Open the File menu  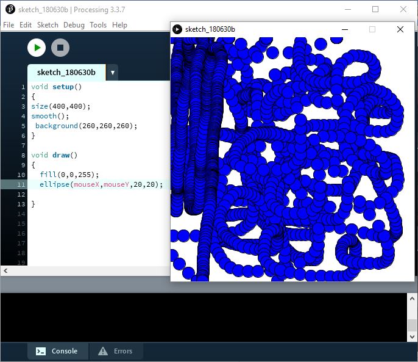[x=9, y=25]
